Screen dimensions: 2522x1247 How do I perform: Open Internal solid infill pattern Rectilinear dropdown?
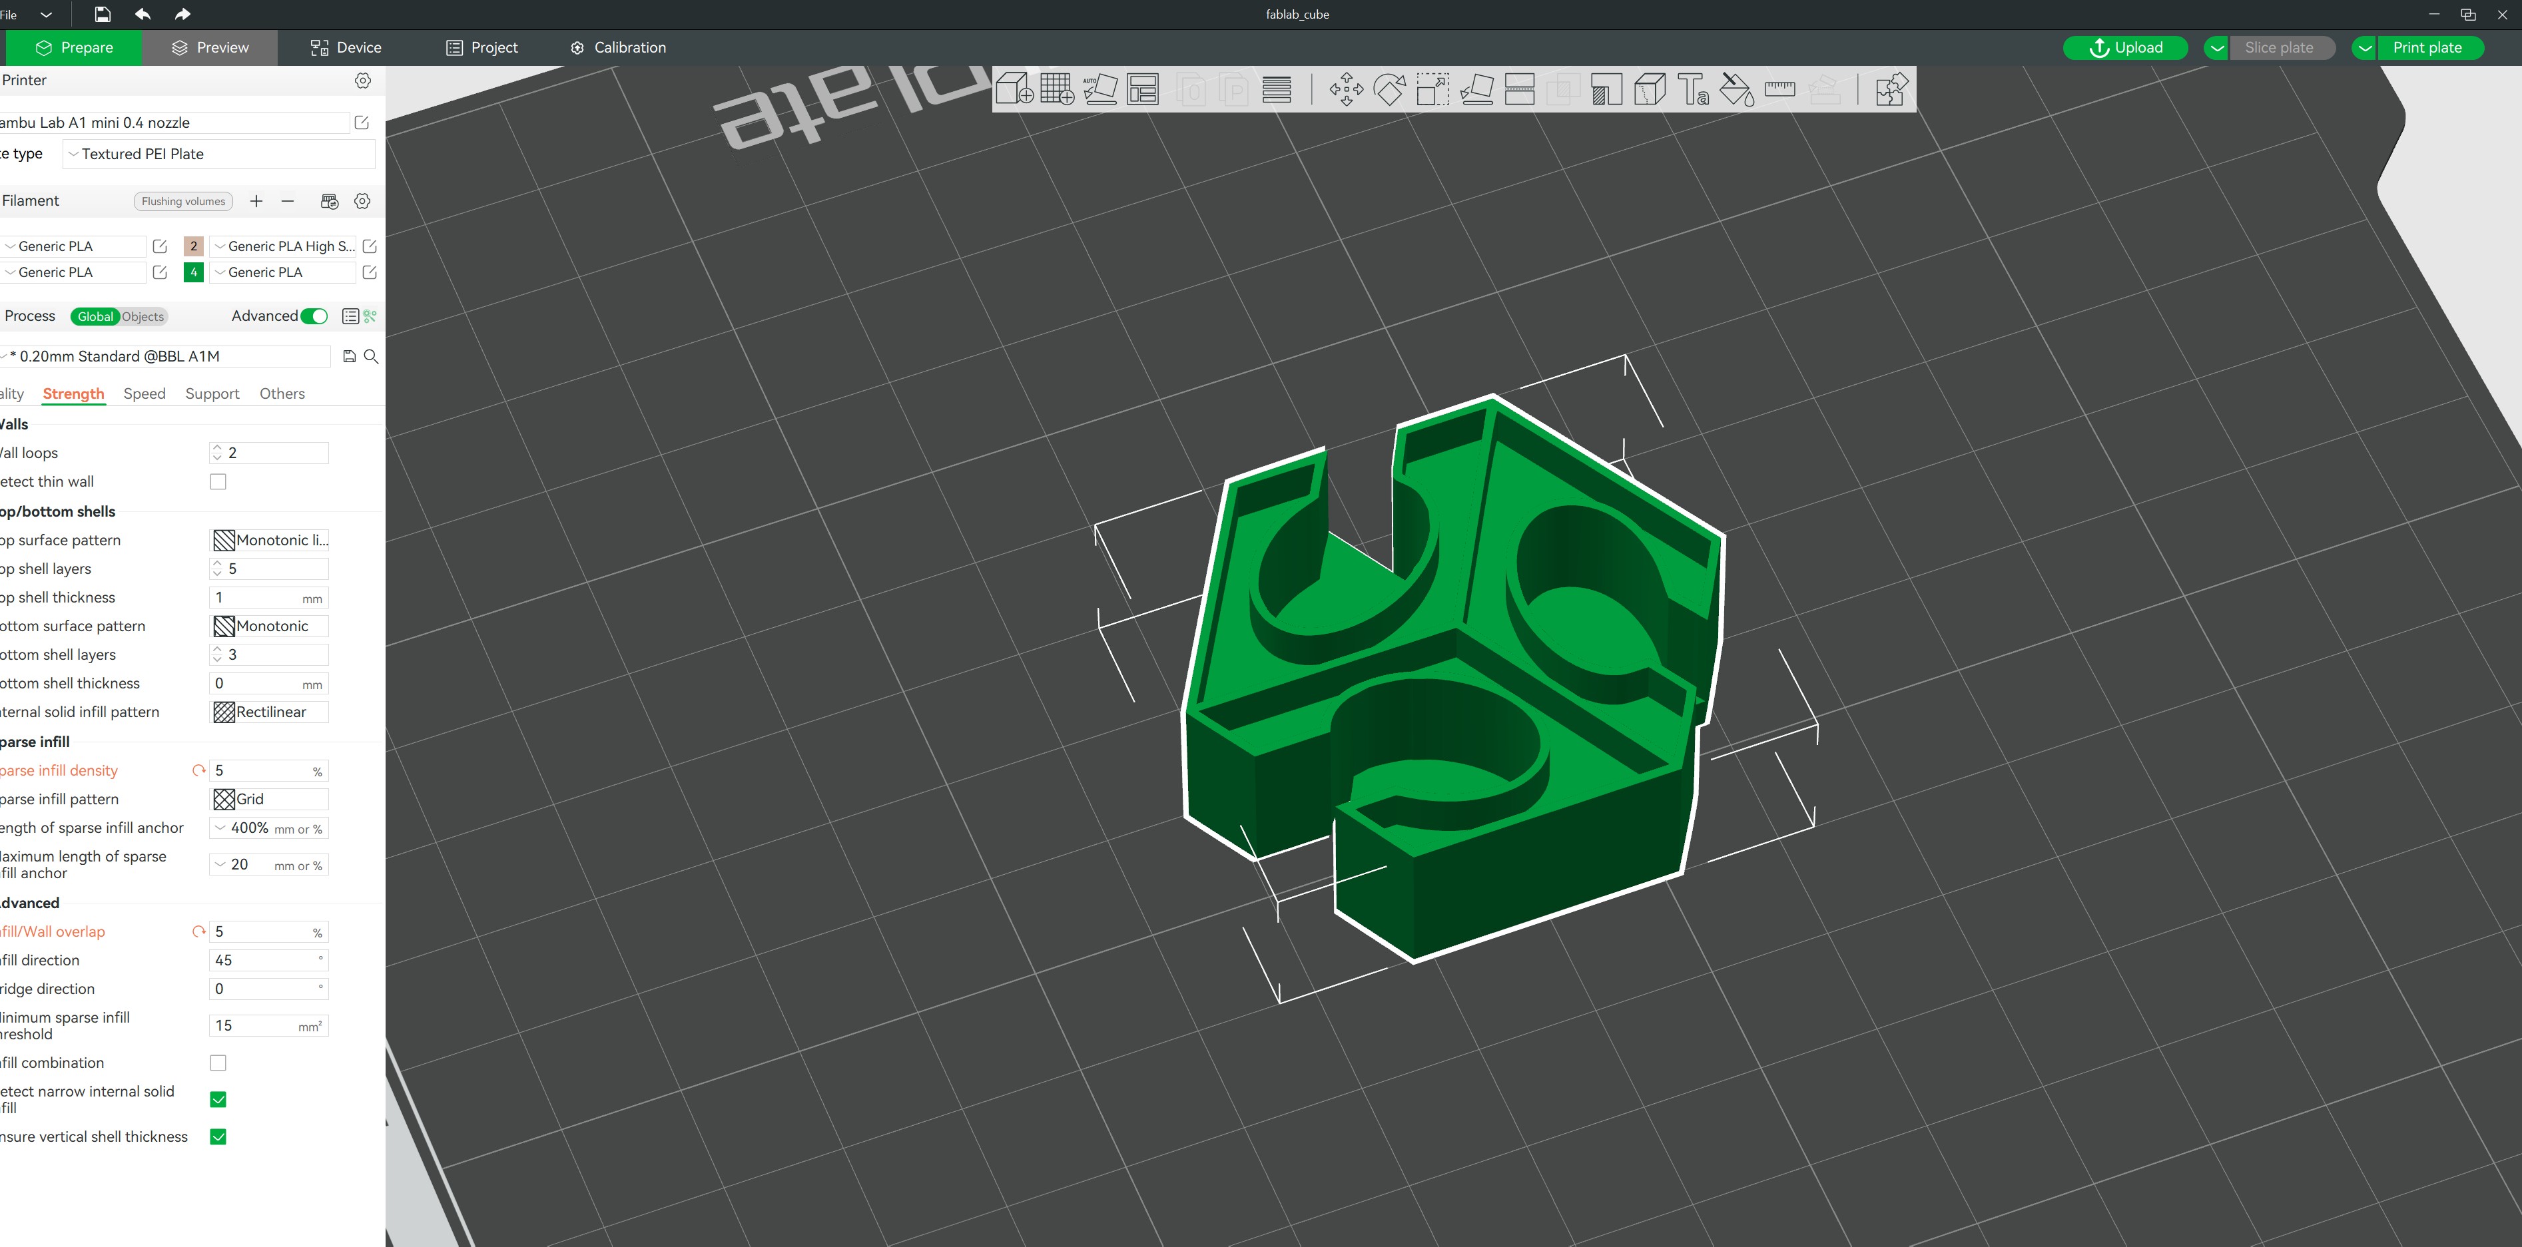(x=270, y=712)
